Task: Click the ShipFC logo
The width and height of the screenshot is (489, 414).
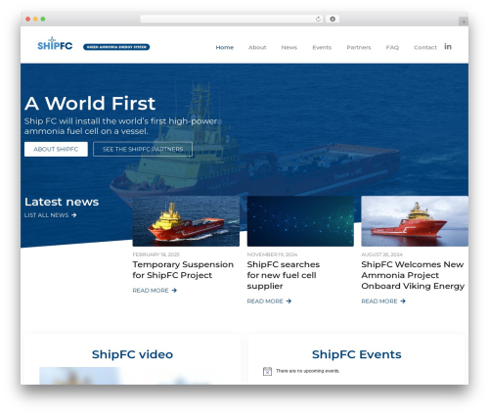Action: [55, 44]
